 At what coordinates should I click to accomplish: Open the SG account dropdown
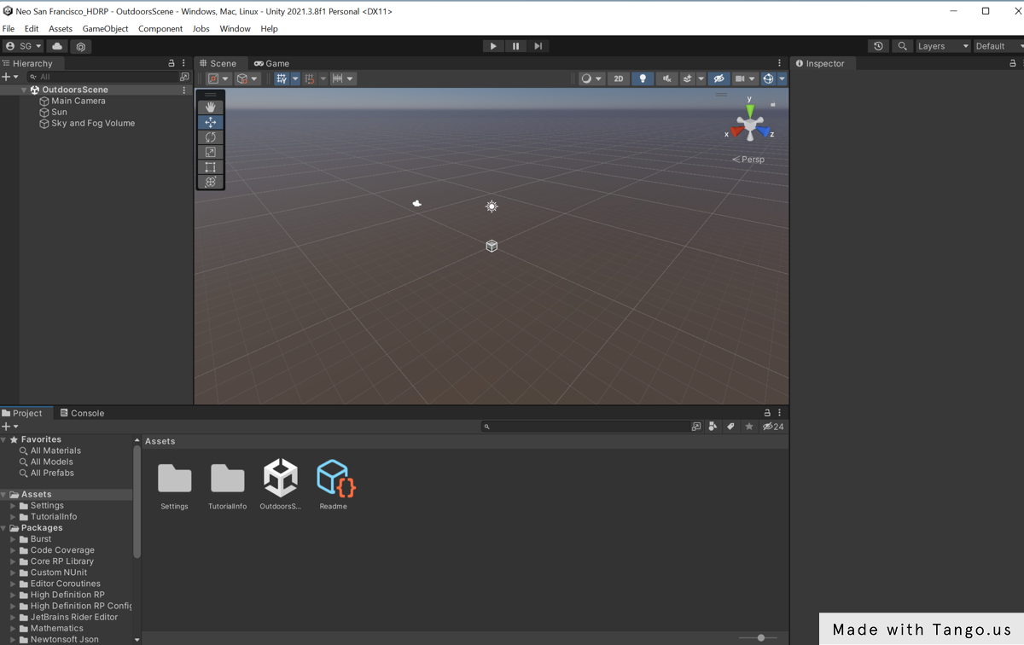23,46
